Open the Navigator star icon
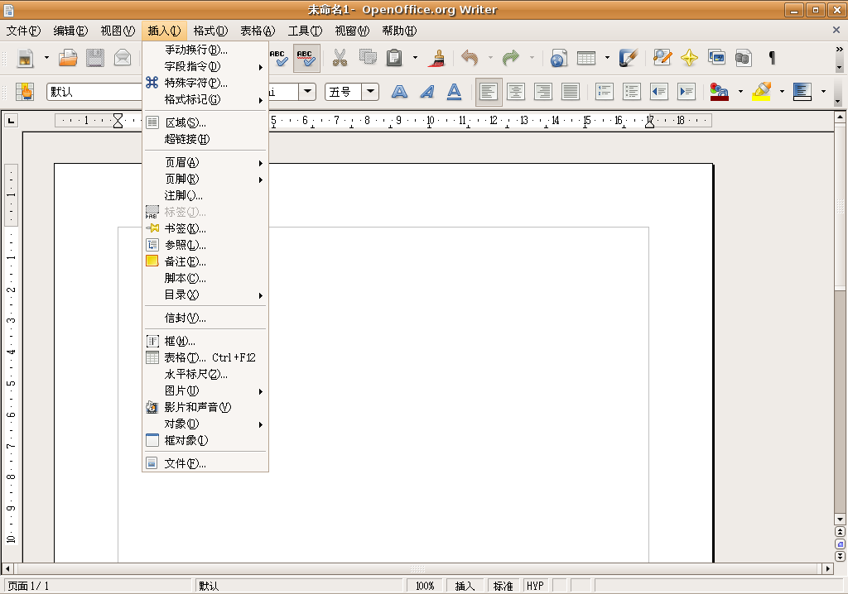The image size is (848, 594). [x=689, y=58]
